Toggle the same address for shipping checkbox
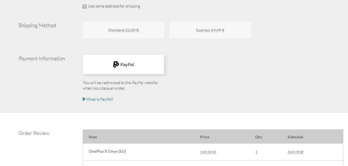The image size is (348, 166). click(85, 6)
